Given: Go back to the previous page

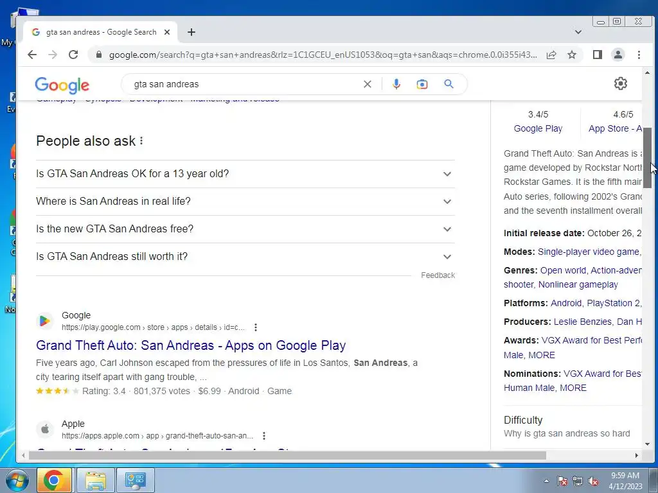Looking at the screenshot, I should click(32, 55).
